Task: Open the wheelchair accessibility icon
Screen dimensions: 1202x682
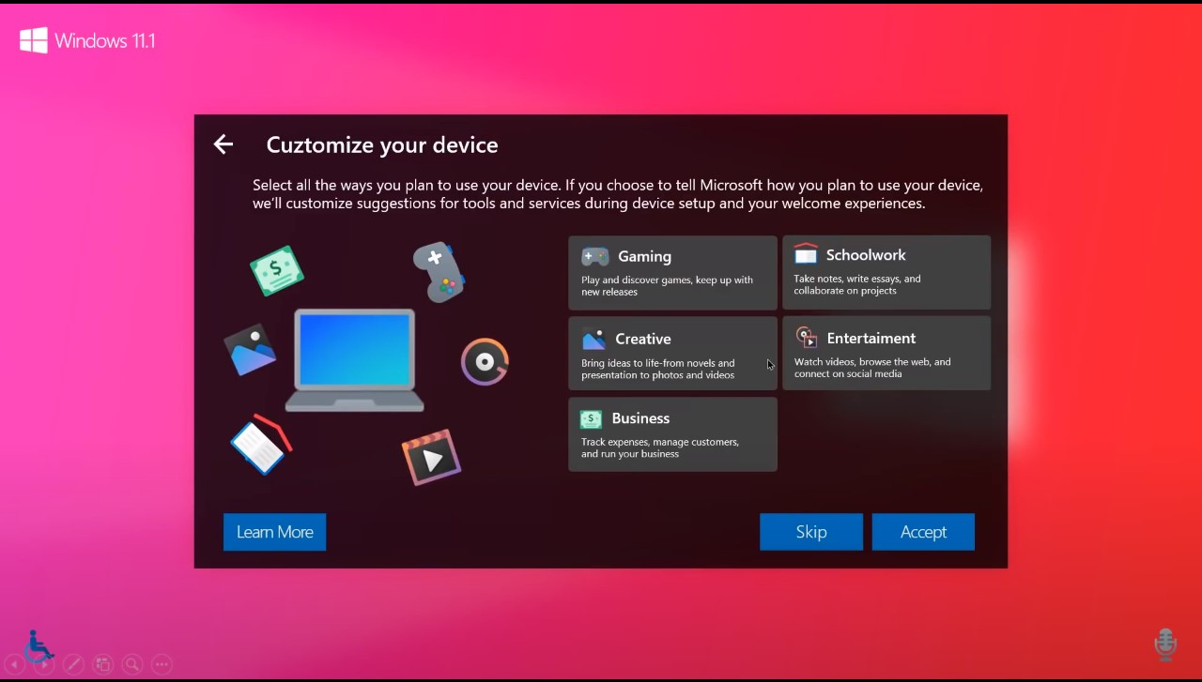Action: point(39,644)
